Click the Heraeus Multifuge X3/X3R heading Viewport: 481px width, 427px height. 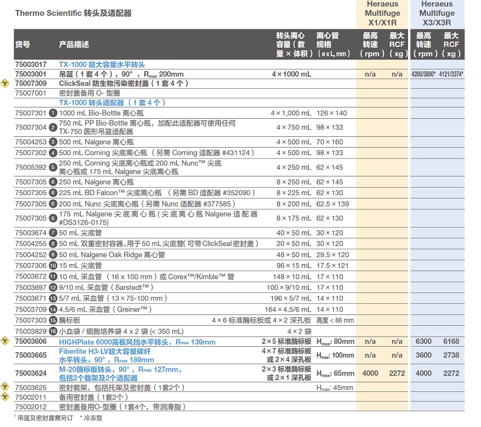(x=437, y=13)
